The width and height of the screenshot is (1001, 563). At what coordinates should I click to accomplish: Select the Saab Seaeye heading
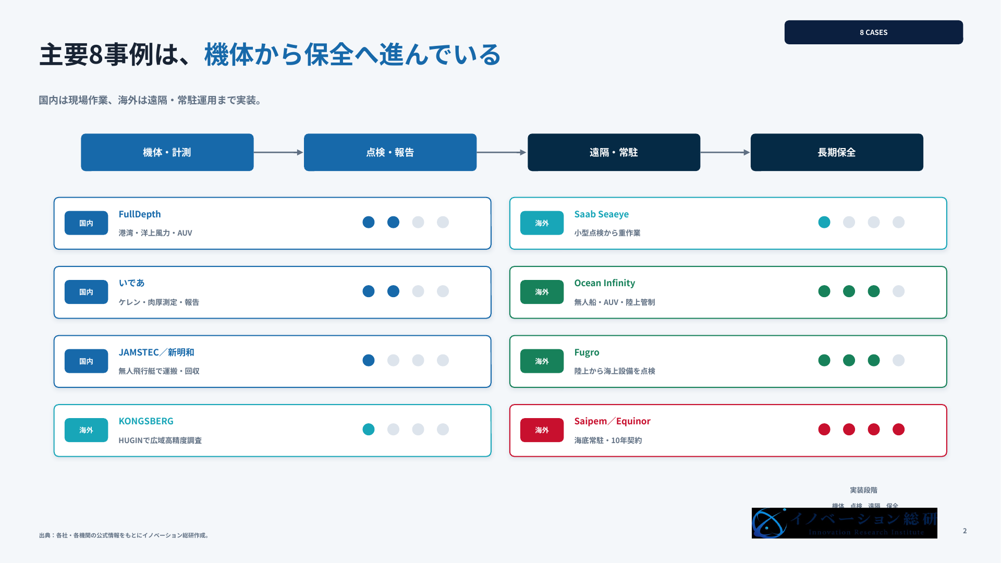tap(601, 214)
